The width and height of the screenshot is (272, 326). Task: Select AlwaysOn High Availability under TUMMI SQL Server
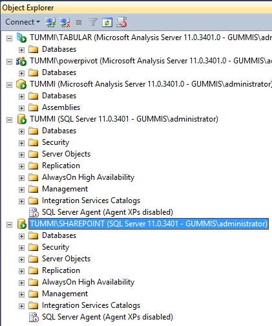[x=88, y=177]
